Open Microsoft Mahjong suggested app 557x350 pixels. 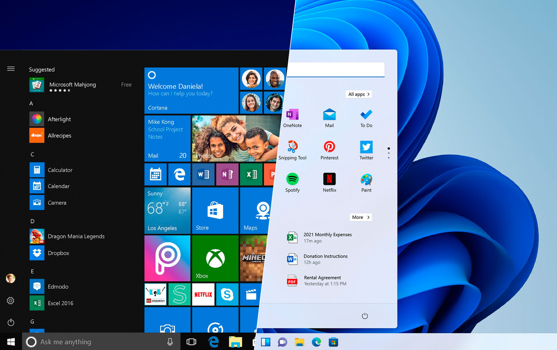80,85
